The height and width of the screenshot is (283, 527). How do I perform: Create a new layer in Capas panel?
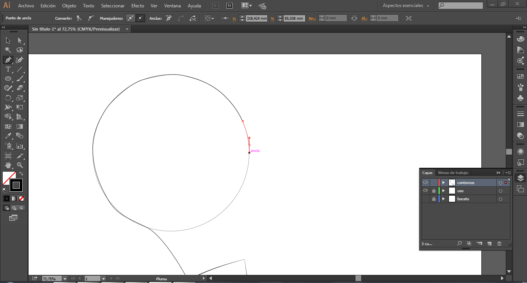pyautogui.click(x=489, y=244)
